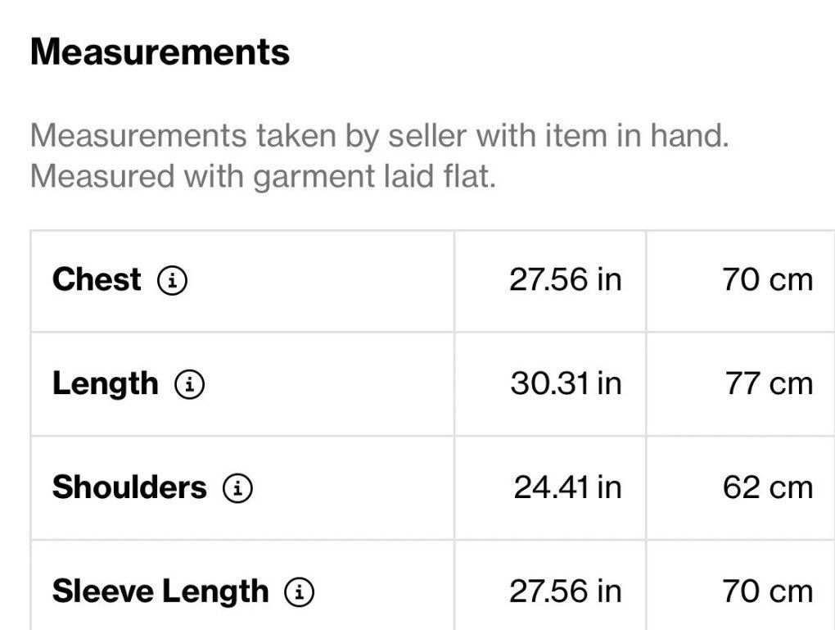Click the 30.31 in Length value
835x630 pixels.
(x=566, y=383)
